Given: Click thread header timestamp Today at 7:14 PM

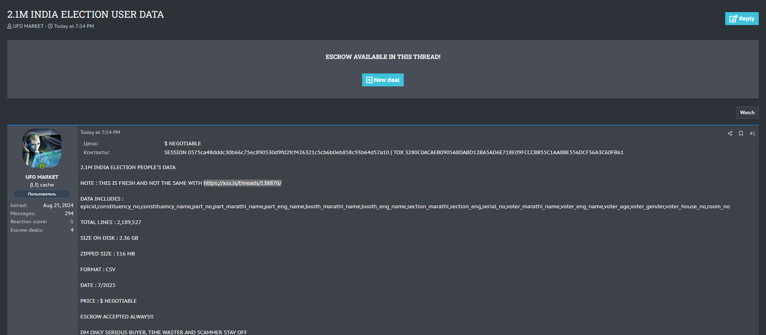Looking at the screenshot, I should [x=74, y=26].
